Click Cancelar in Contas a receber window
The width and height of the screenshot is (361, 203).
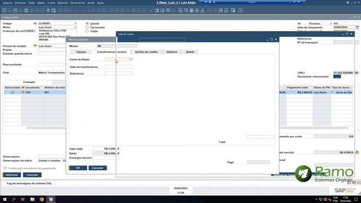(32, 175)
